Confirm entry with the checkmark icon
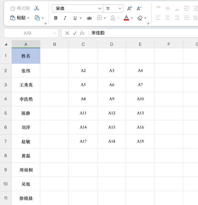Viewport: 198px width, 205px height. pos(75,33)
